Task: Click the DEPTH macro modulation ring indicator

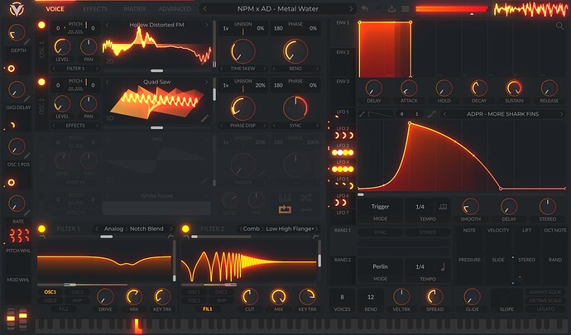Action: [x=12, y=69]
